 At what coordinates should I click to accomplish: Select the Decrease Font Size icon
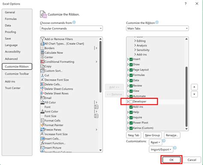tap(42, 80)
